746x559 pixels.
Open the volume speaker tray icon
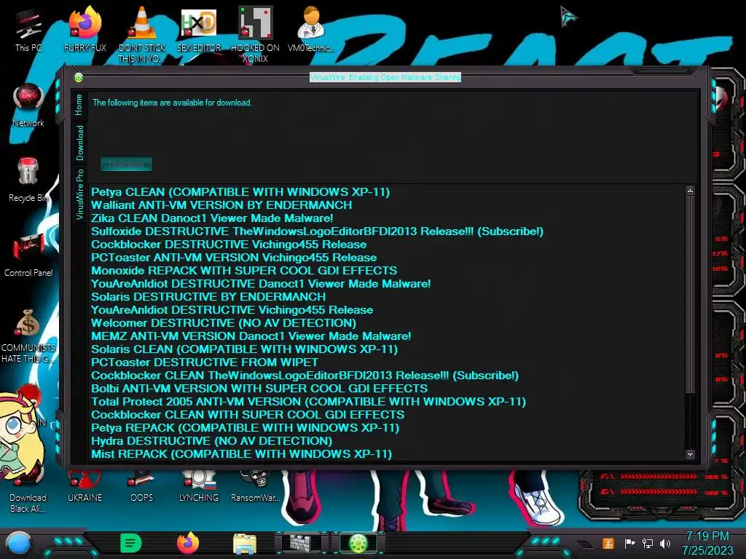[665, 543]
